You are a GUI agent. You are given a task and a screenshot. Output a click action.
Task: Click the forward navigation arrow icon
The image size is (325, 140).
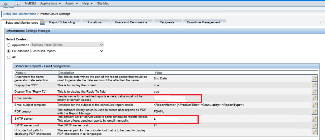(x=11, y=4)
